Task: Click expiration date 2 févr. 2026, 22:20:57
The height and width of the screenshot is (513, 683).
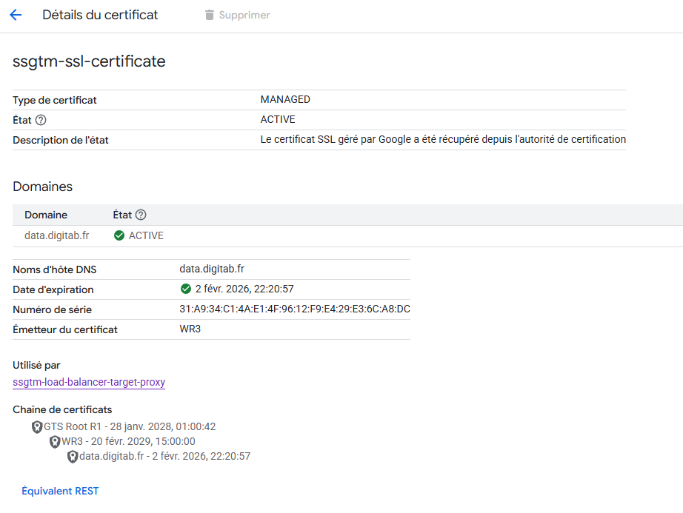Action: (x=244, y=289)
